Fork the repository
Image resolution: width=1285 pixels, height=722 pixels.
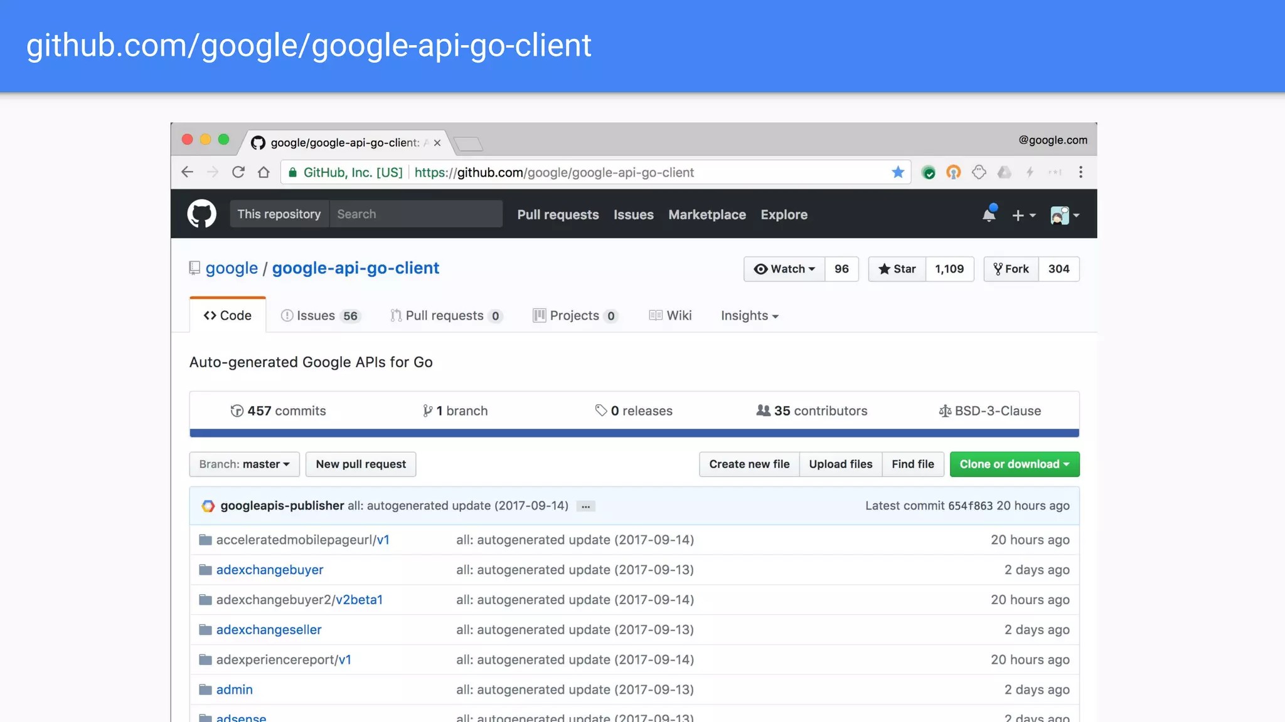coord(1011,269)
